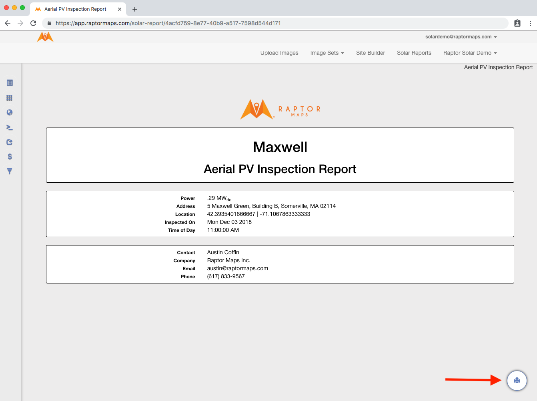This screenshot has width=537, height=401.
Task: Open the globe map sidebar icon
Action: tap(10, 112)
